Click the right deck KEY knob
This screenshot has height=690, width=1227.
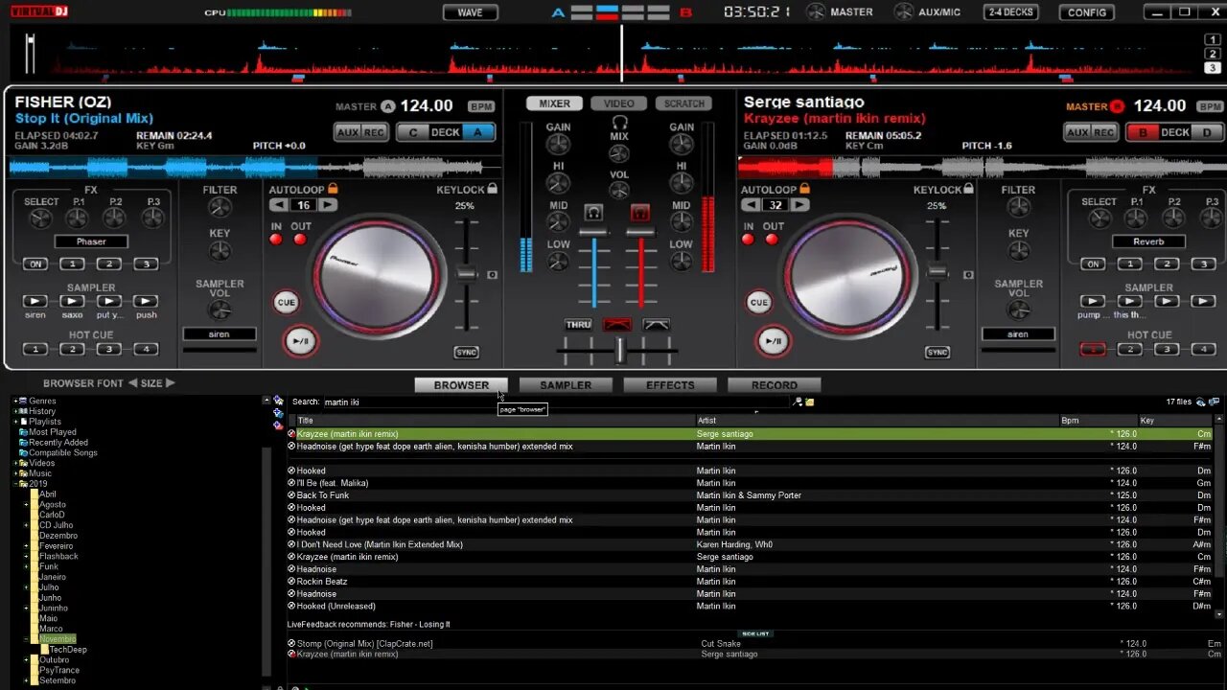[1018, 252]
